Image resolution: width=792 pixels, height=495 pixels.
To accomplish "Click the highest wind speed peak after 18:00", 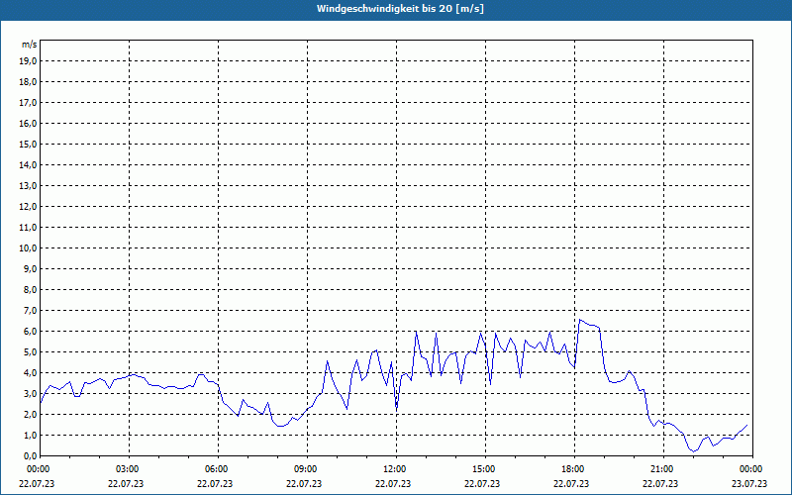I will 581,320.
